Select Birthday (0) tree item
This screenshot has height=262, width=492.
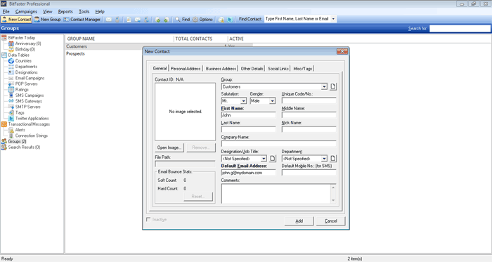click(x=25, y=49)
